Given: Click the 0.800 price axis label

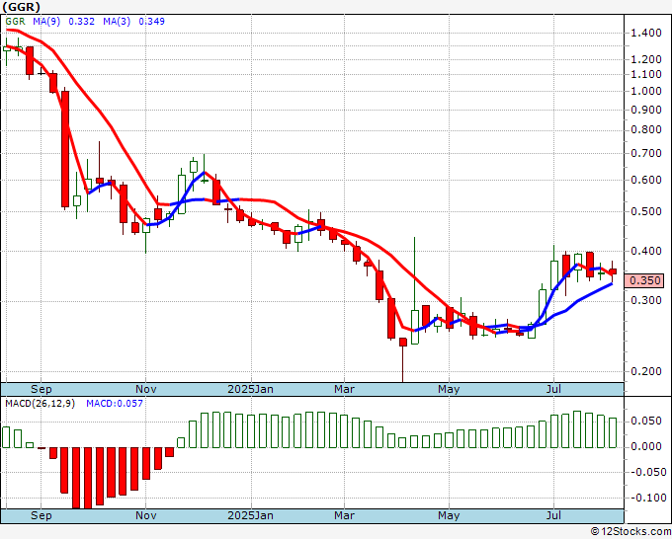Looking at the screenshot, I should point(646,129).
